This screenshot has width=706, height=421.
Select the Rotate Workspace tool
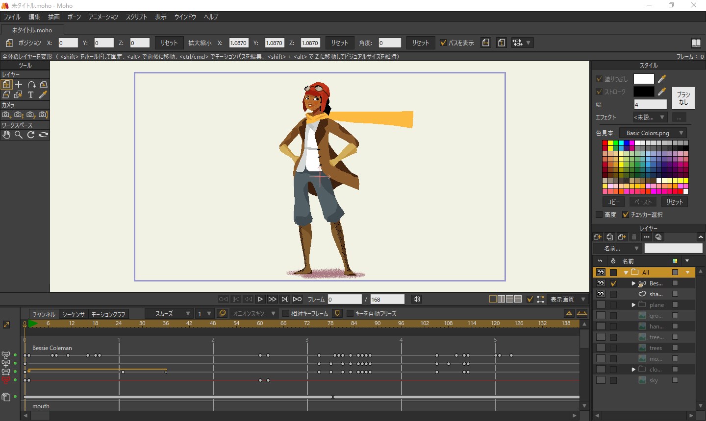click(x=31, y=135)
